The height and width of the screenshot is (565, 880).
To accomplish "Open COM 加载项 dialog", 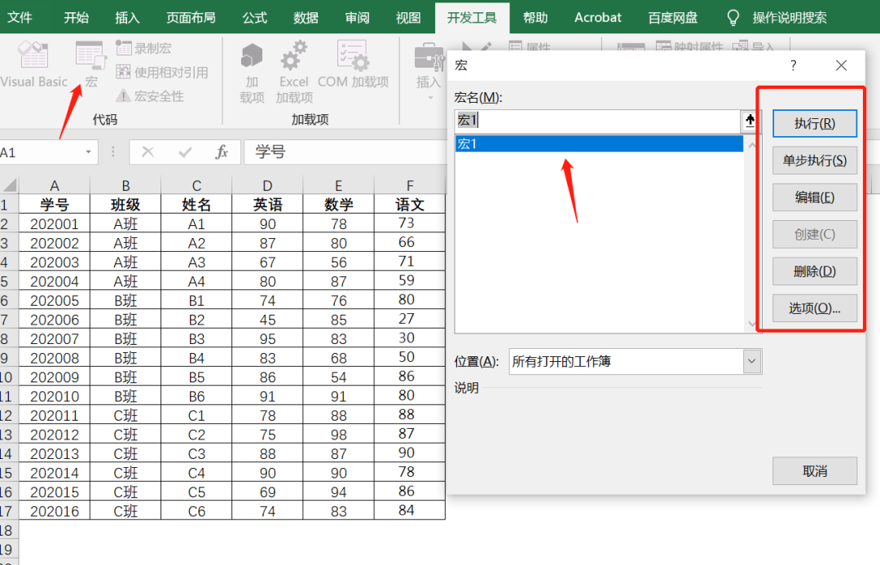I will click(x=352, y=65).
